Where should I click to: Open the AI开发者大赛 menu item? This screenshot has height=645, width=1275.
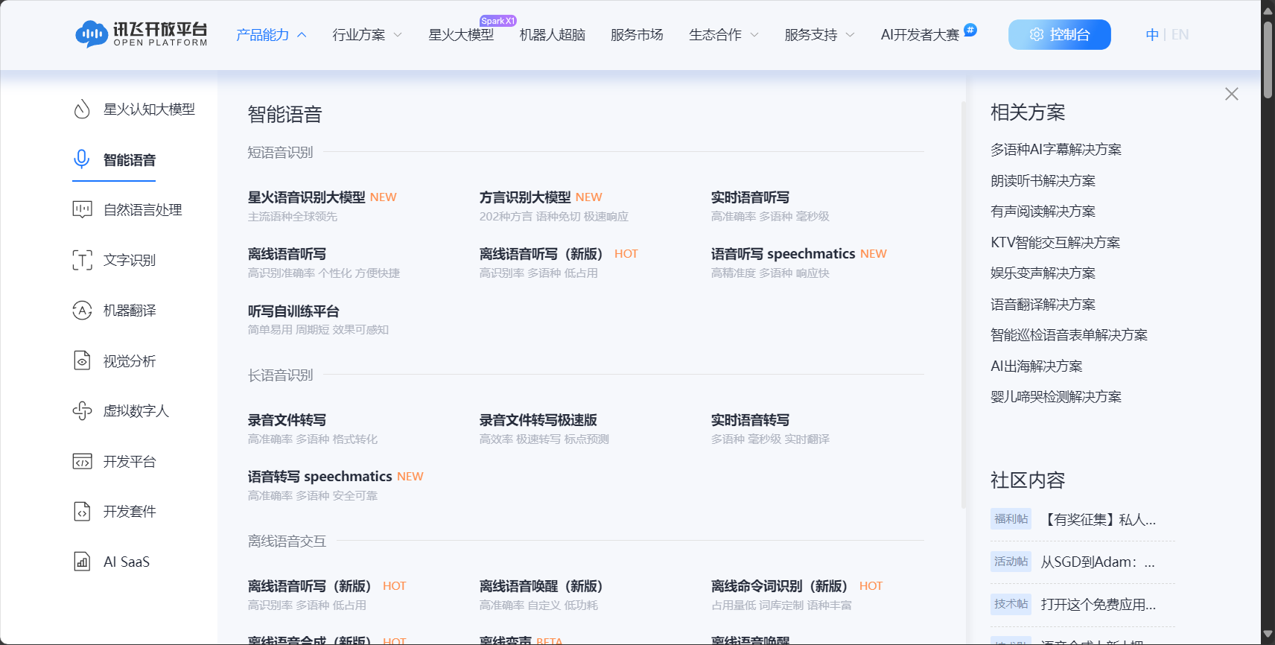click(920, 35)
